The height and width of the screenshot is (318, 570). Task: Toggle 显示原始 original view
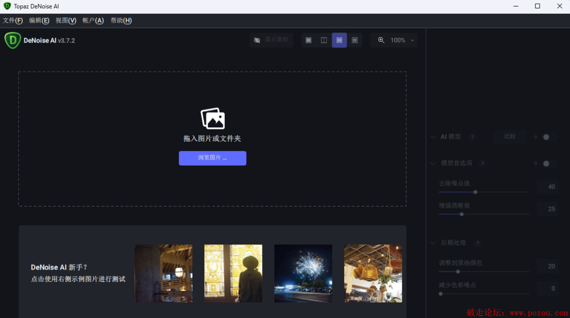(x=271, y=40)
